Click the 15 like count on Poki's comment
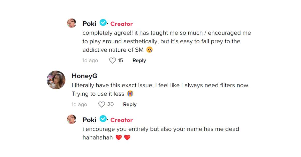The height and width of the screenshot is (157, 301). (120, 60)
